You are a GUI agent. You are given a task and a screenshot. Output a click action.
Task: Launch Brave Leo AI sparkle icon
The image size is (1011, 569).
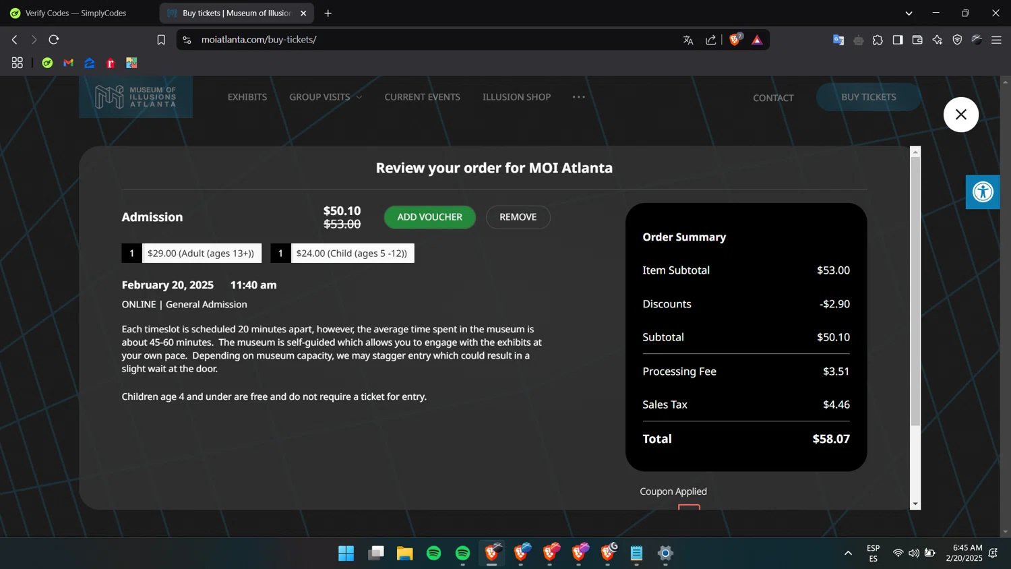click(938, 40)
